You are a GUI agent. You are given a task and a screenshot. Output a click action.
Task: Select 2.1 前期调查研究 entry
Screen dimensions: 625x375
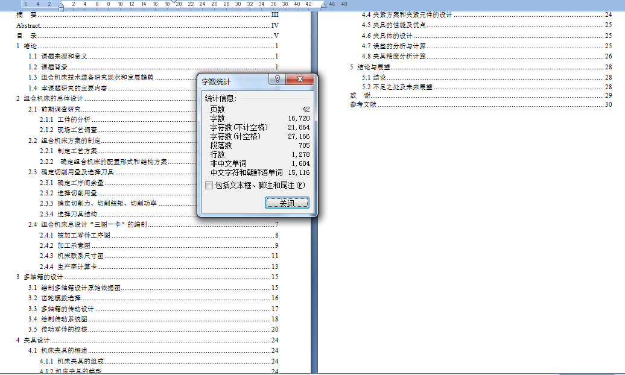[112, 109]
